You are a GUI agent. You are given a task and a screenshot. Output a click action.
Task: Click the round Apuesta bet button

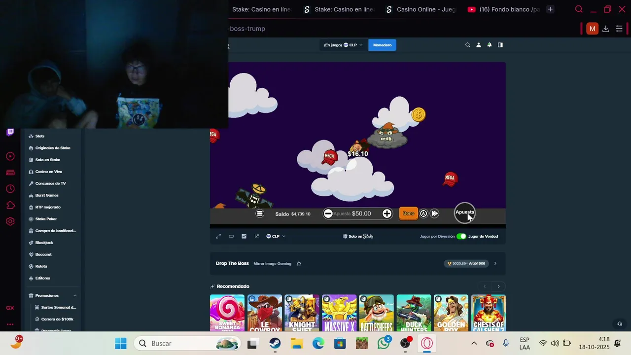(x=464, y=213)
